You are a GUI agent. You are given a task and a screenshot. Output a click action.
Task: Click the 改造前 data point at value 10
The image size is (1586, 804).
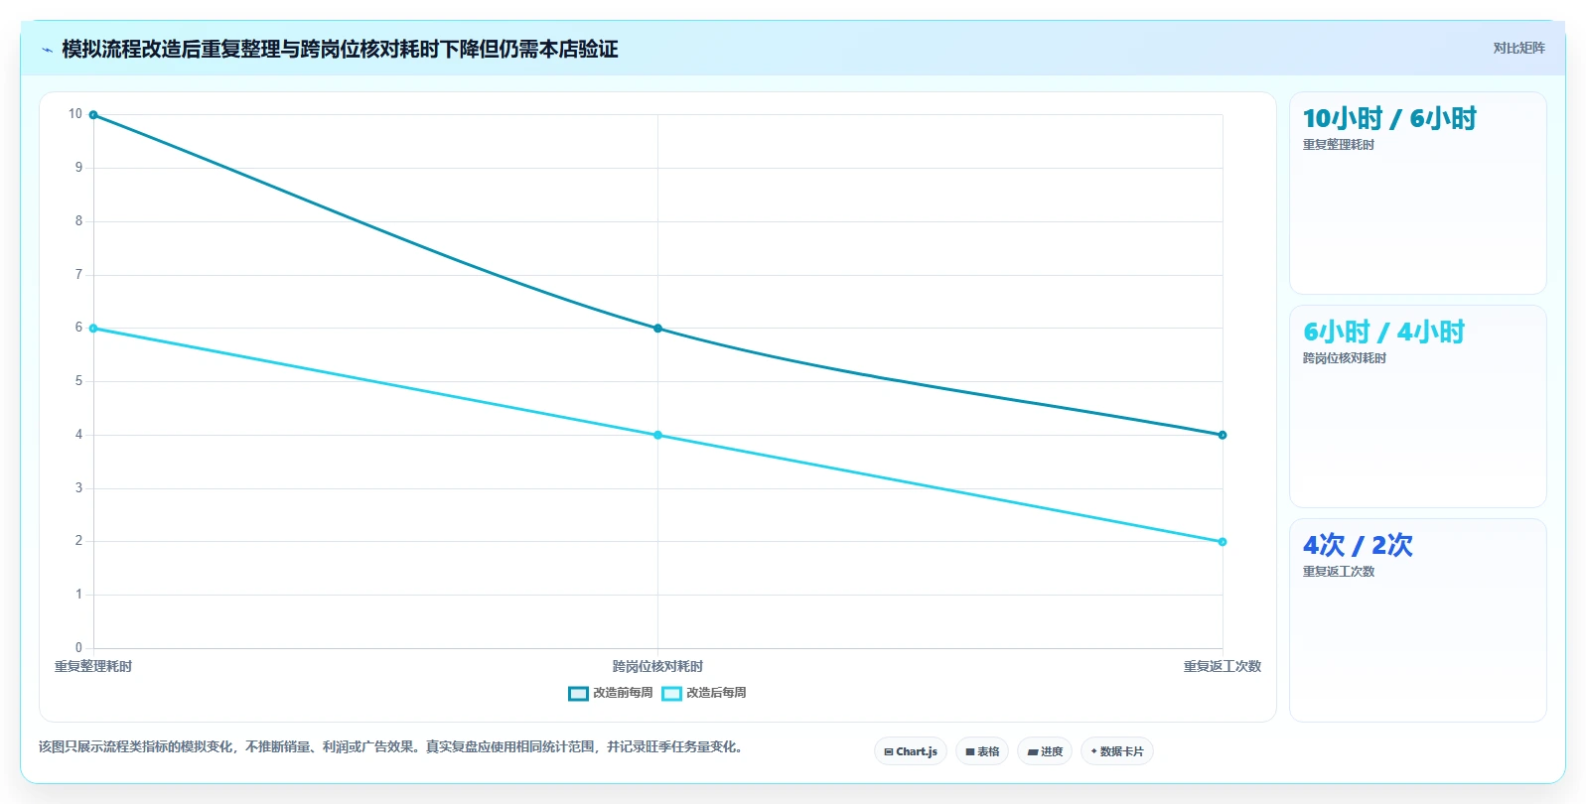pos(93,115)
